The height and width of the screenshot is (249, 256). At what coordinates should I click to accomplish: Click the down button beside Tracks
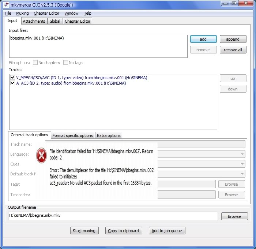(233, 89)
